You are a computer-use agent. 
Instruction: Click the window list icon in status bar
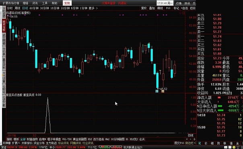230,147
